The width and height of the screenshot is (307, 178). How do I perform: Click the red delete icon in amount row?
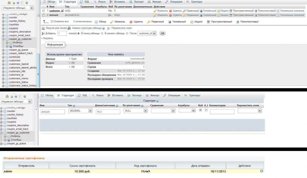170,15
